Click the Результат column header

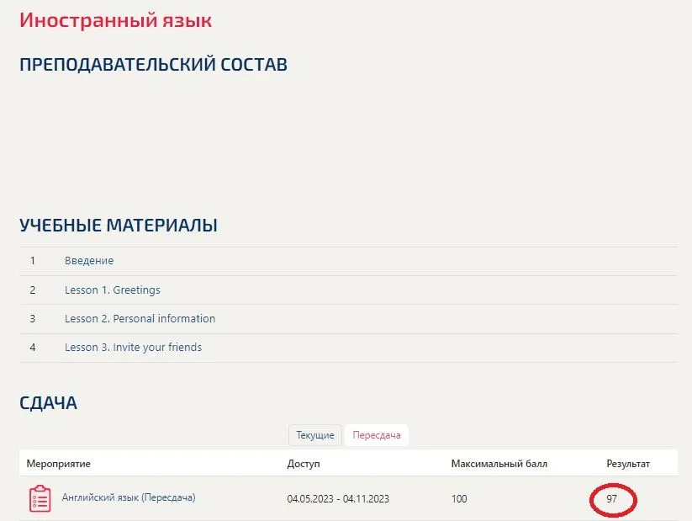coord(628,464)
